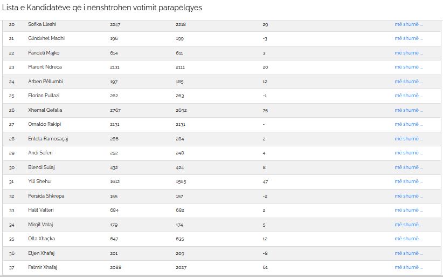Select the Ylli Shehu name cell
The width and height of the screenshot is (443, 277).
click(39, 181)
